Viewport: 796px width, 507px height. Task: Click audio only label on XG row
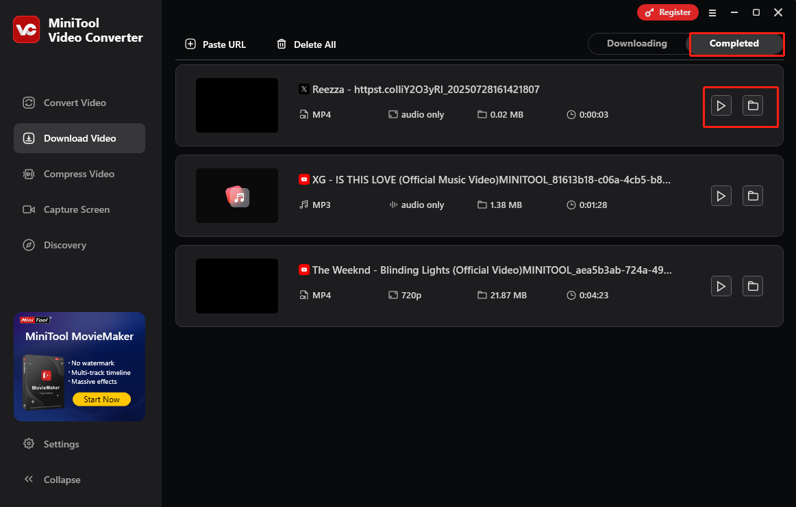[x=423, y=205]
